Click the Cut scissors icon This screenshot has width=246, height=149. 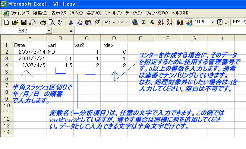(71, 22)
